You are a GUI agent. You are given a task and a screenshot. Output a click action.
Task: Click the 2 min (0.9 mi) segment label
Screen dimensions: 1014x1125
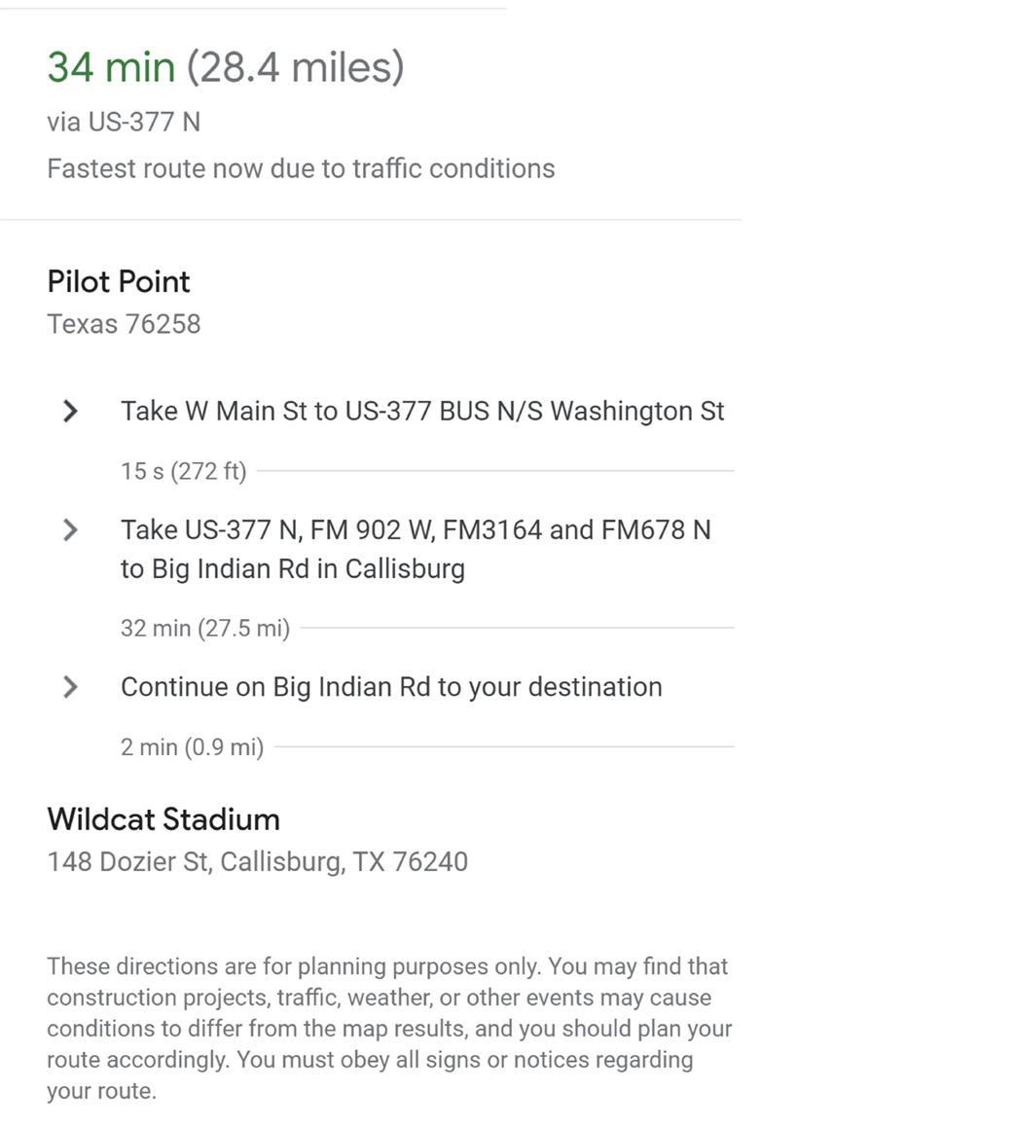pos(193,747)
